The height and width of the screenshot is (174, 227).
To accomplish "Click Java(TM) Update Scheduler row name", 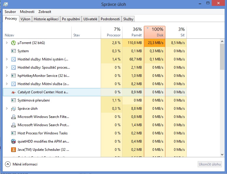I will [43, 150].
